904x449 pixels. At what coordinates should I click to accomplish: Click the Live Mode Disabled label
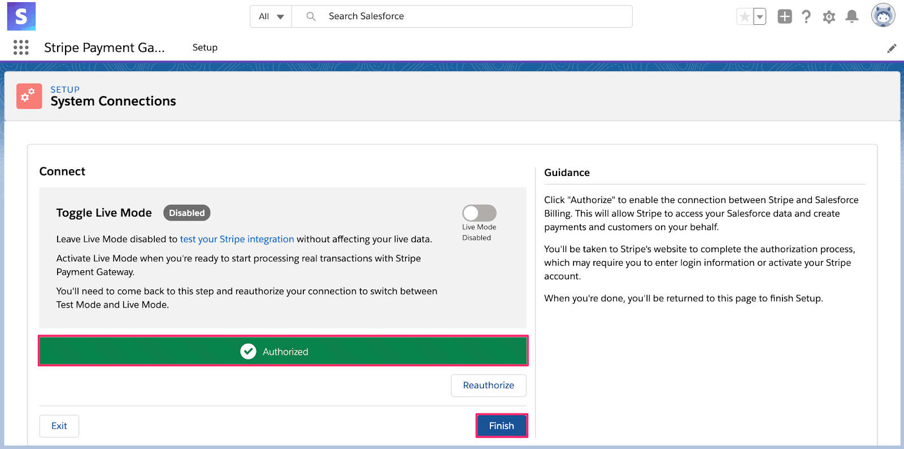pyautogui.click(x=479, y=232)
